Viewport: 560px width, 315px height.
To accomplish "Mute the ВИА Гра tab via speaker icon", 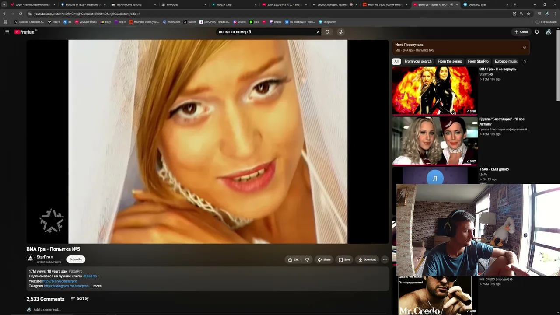I will point(451,4).
